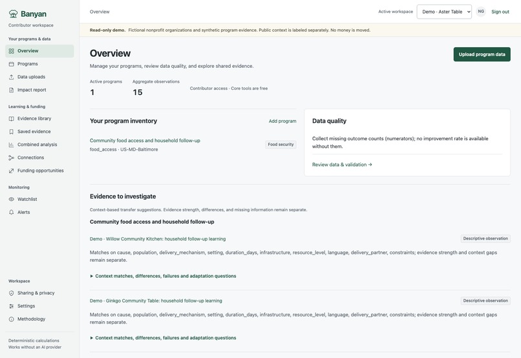Viewport: 521px width, 358px height.
Task: Click the Connections nodes icon
Action: [11, 158]
